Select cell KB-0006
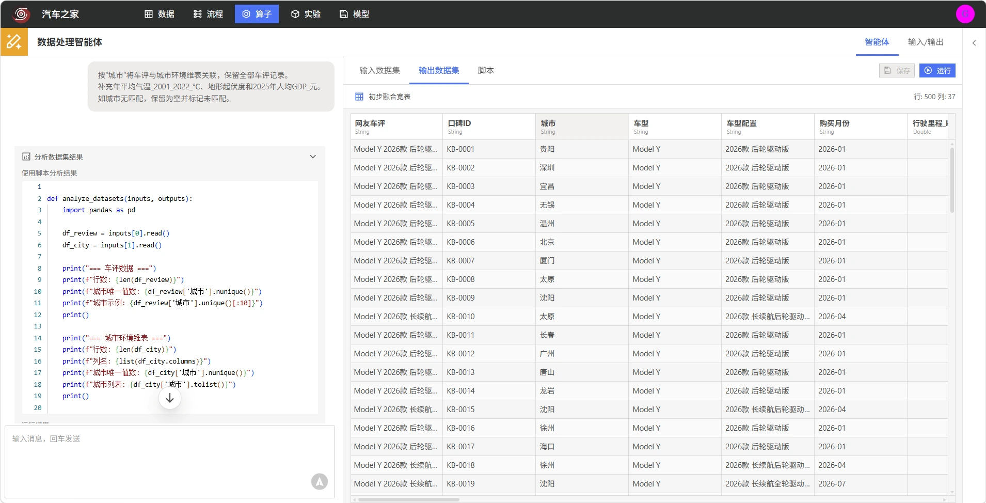 tap(489, 242)
